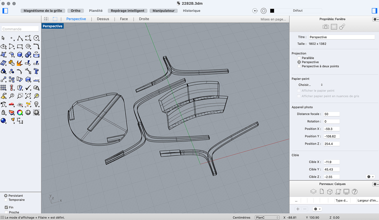Select the arrow selection tool

click(3, 38)
